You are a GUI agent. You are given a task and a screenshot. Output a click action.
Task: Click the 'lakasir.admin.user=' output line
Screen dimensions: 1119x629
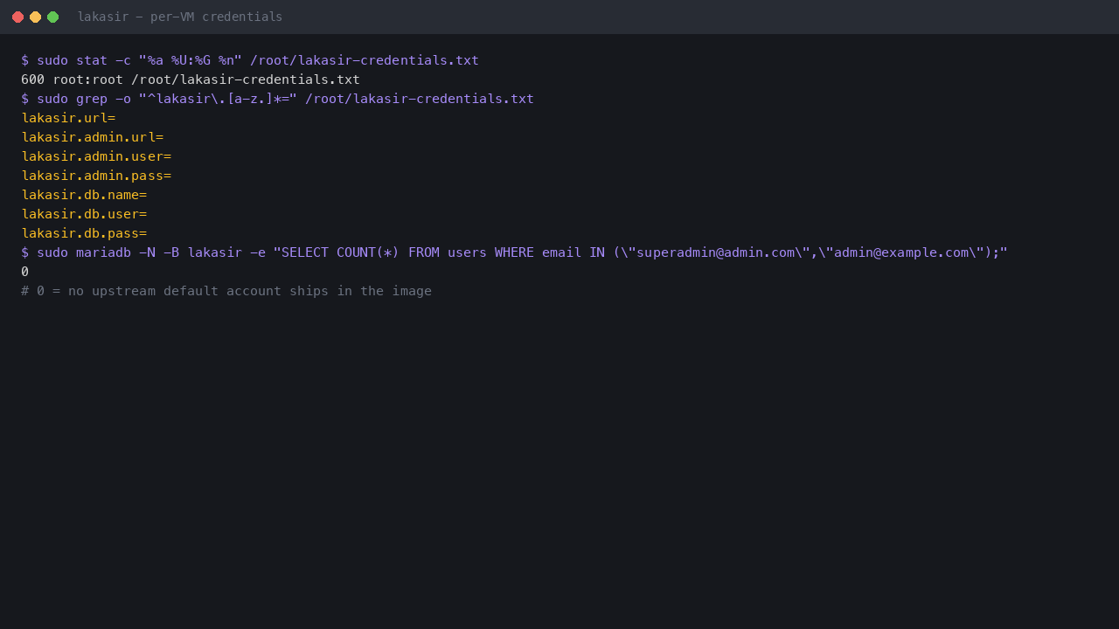click(x=96, y=156)
